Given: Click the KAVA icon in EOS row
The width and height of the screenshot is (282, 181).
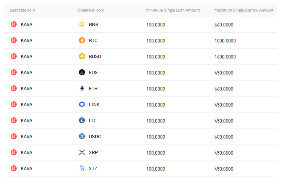Looking at the screenshot, I should [x=14, y=72].
